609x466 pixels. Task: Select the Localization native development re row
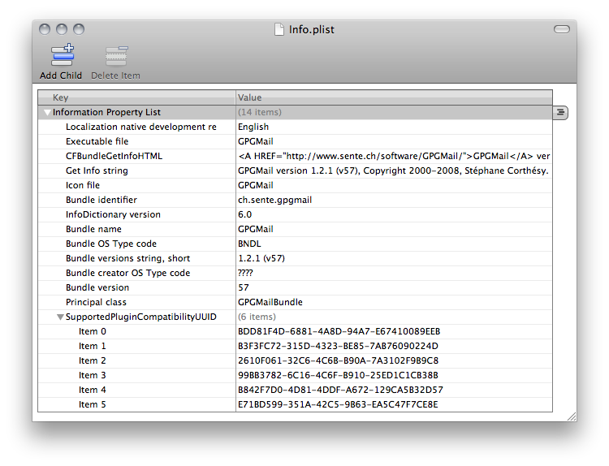pos(296,127)
